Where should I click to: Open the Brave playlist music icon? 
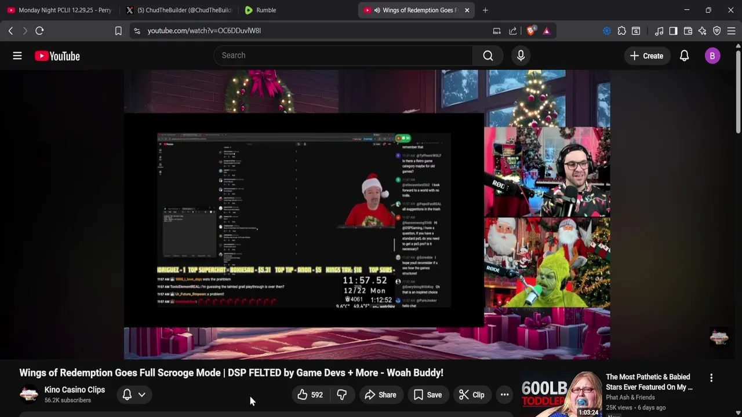click(x=659, y=31)
